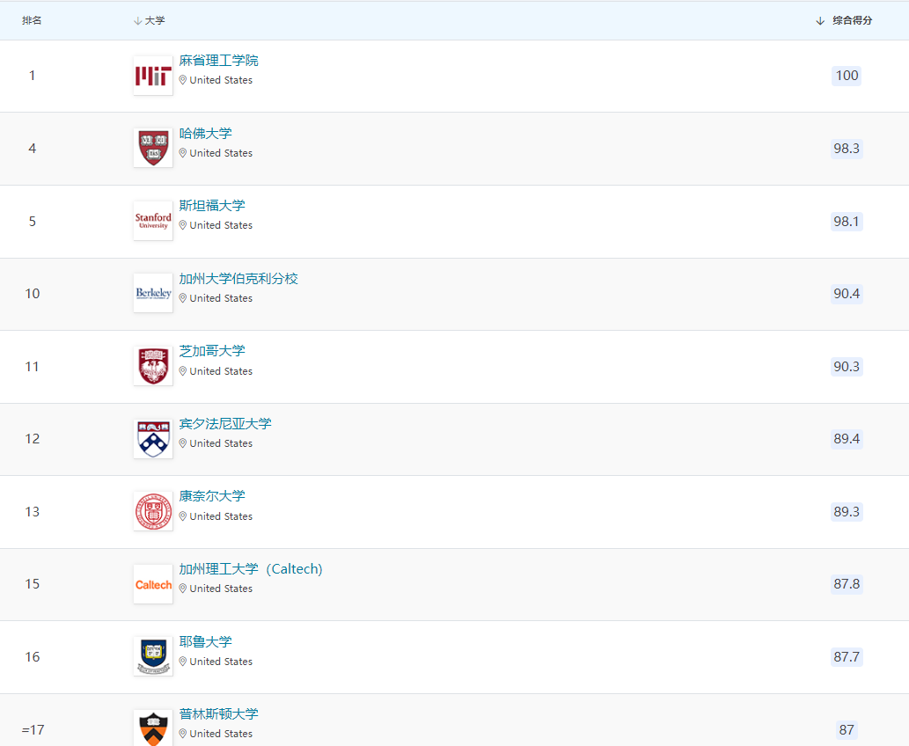Click rank number 10

[x=33, y=294]
